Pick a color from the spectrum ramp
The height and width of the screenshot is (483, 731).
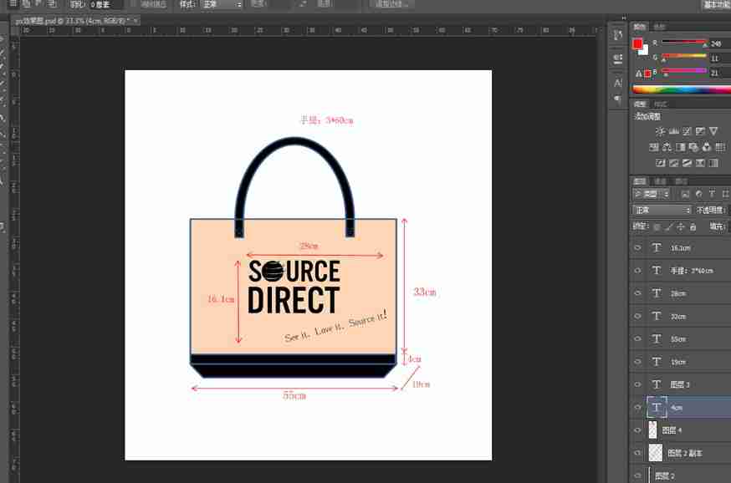(x=681, y=89)
